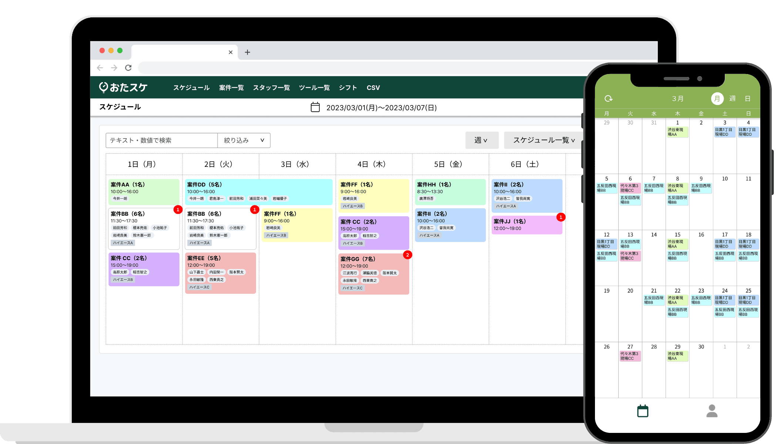This screenshot has height=444, width=777.
Task: Click the テキスト・数値で検索 search field
Action: tap(162, 140)
